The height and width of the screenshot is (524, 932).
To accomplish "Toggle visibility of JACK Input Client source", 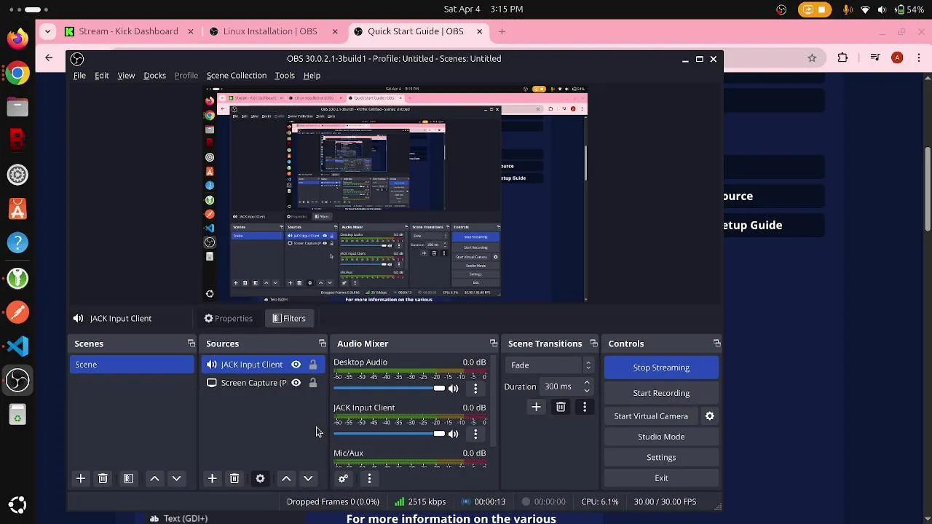I will click(x=296, y=365).
